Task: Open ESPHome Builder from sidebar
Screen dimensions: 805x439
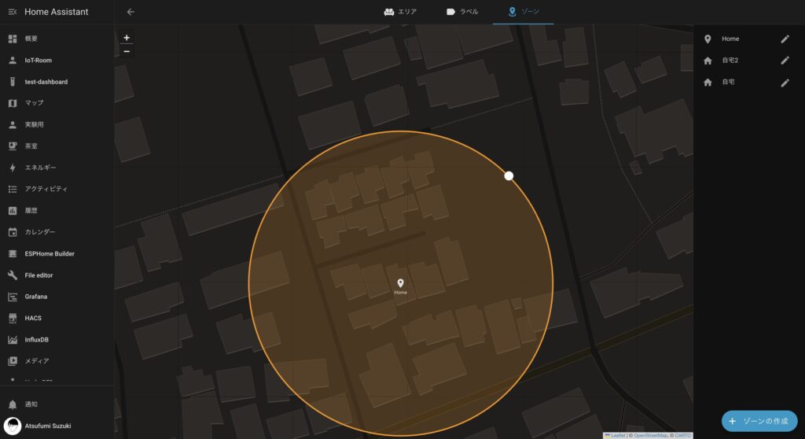Action: click(x=49, y=253)
